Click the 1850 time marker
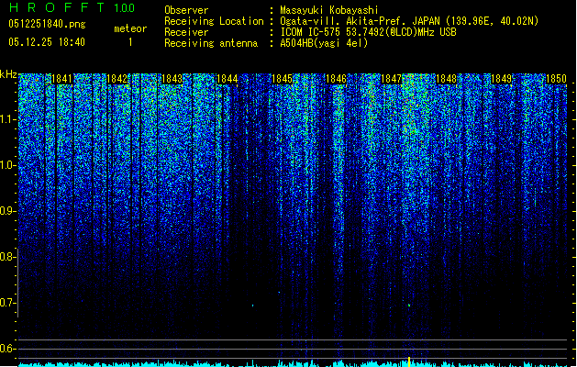Screen dimensions: 577x367 coord(556,79)
